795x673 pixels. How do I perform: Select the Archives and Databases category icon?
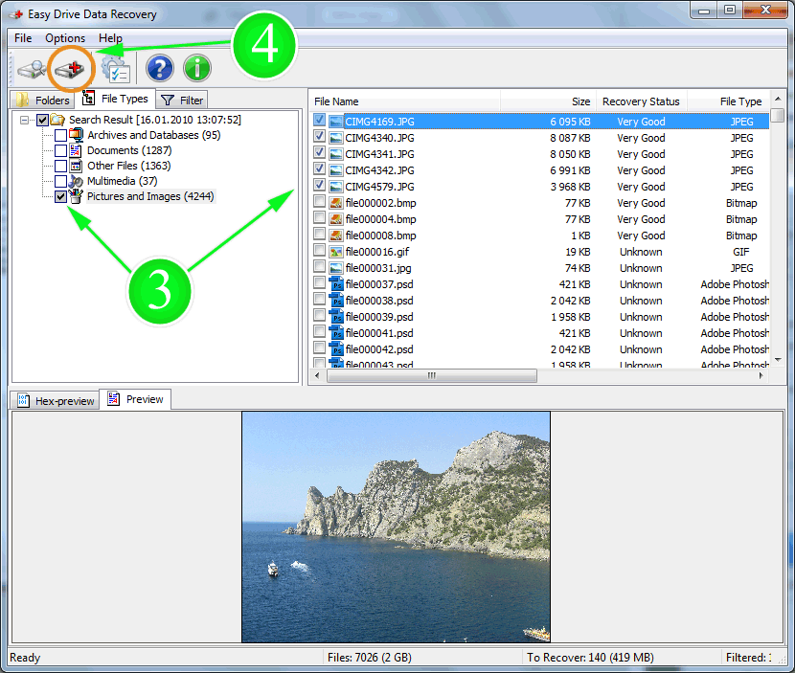click(x=77, y=135)
